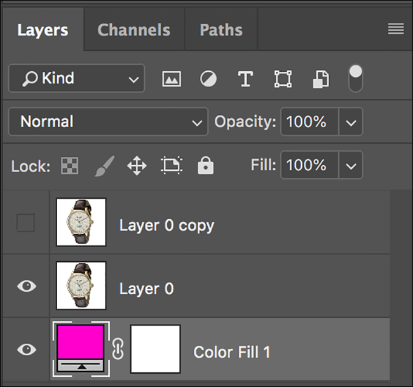Image resolution: width=413 pixels, height=387 pixels.
Task: Toggle layer filtering switch on/off
Action: click(355, 78)
